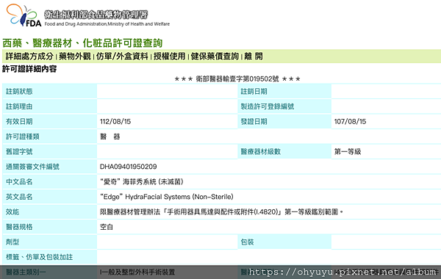Select the 醫 器 license type value

click(x=110, y=137)
